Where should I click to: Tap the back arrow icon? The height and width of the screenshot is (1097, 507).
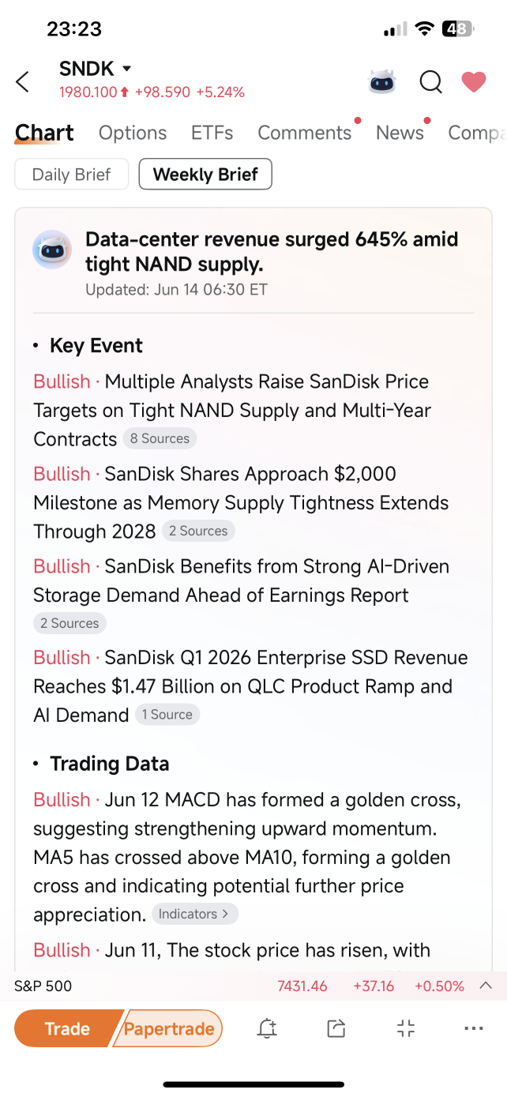click(22, 81)
